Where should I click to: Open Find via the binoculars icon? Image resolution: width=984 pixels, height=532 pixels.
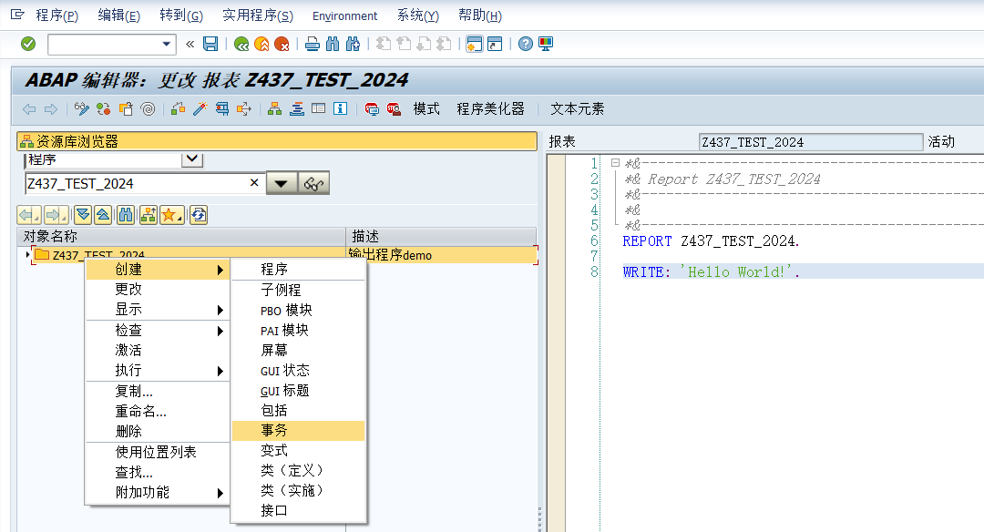coord(331,43)
